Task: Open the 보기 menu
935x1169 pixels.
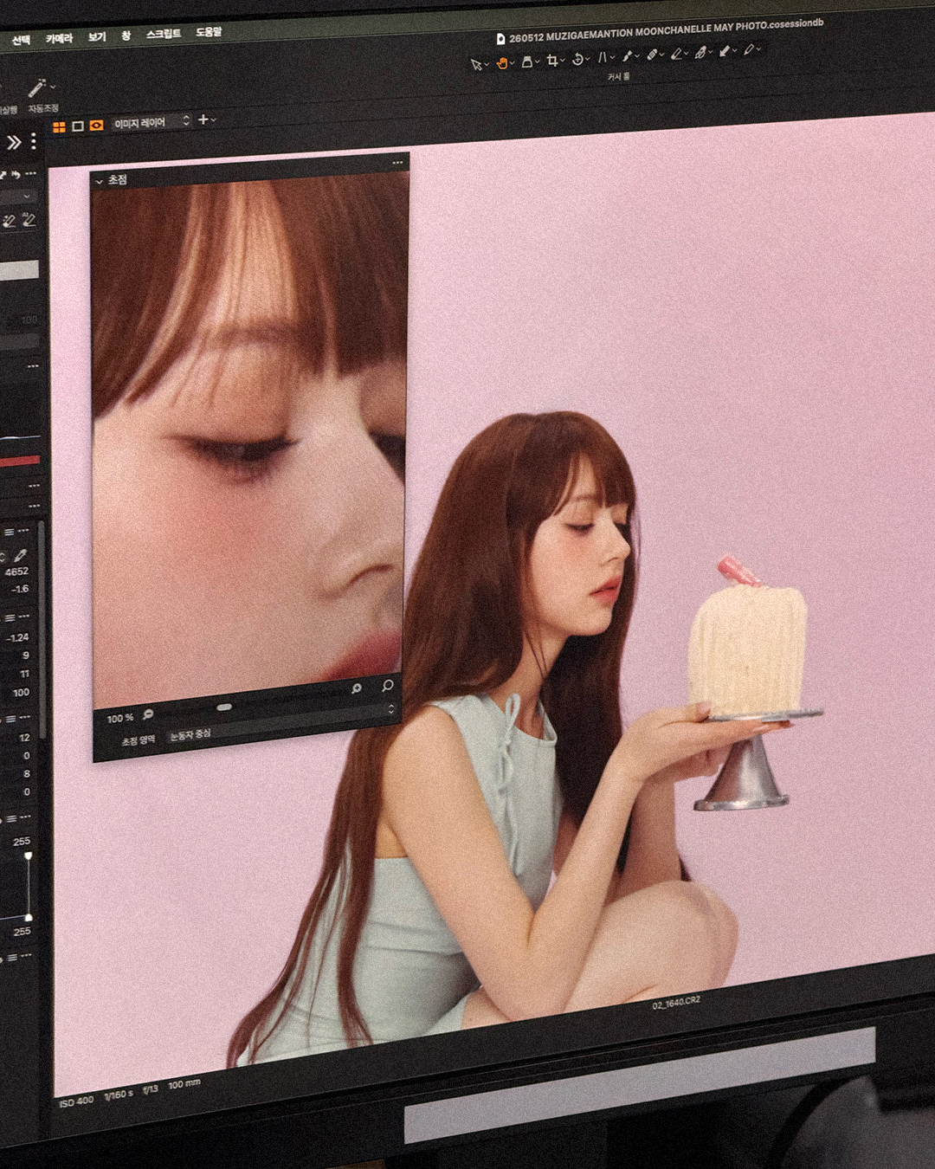Action: click(97, 36)
